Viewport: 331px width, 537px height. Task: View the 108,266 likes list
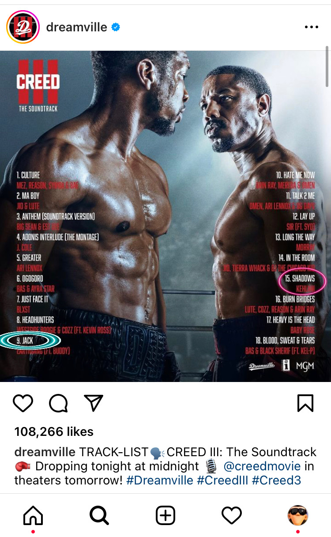pyautogui.click(x=54, y=431)
